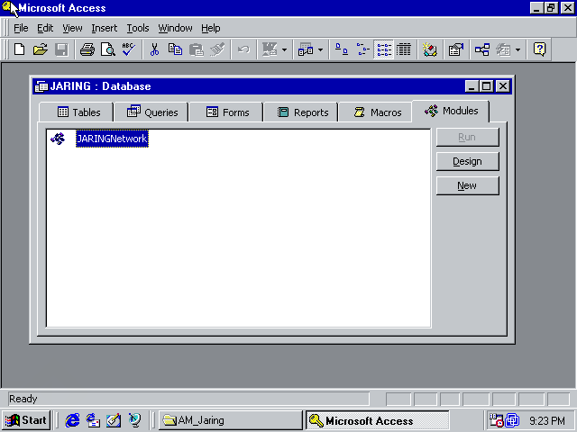This screenshot has height=432, width=577.
Task: Click the Microsoft Access taskbar button
Action: click(x=378, y=420)
